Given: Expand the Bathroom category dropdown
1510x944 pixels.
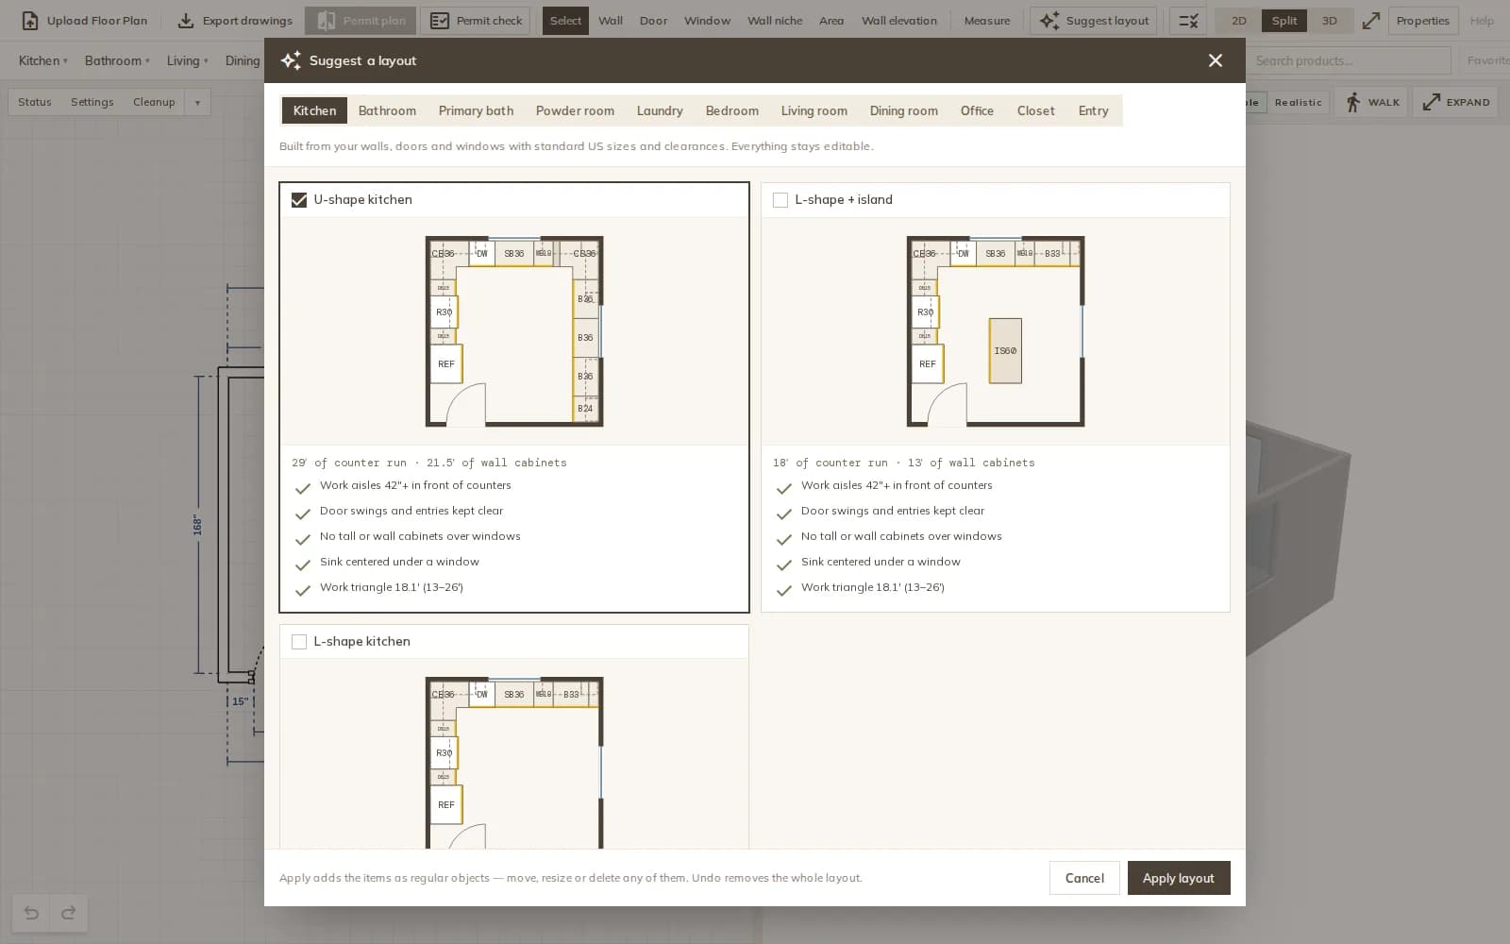Looking at the screenshot, I should (x=117, y=60).
